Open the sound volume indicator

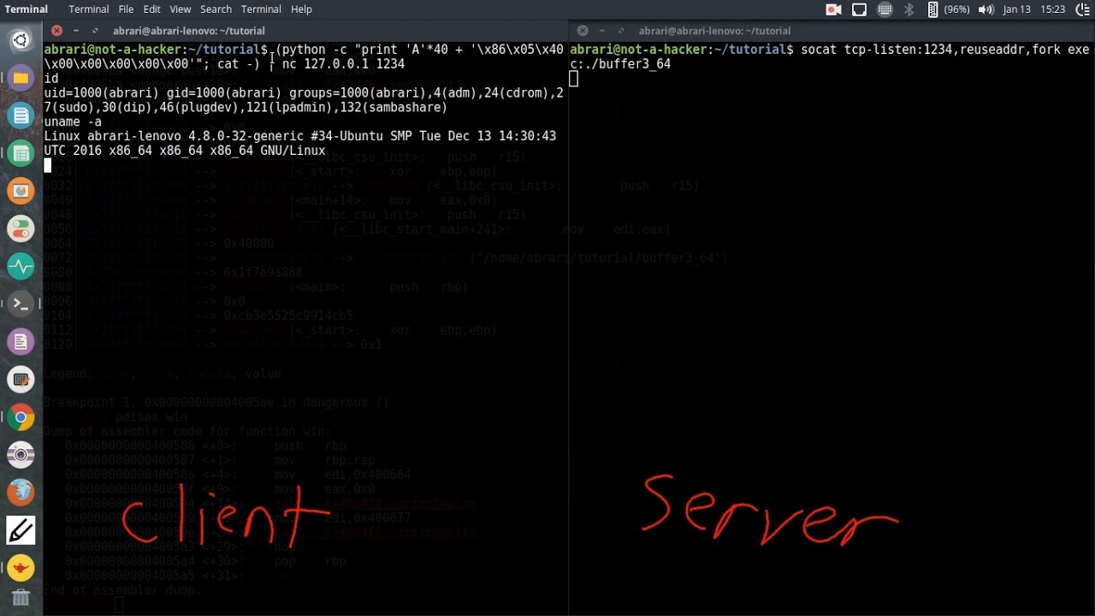(985, 9)
